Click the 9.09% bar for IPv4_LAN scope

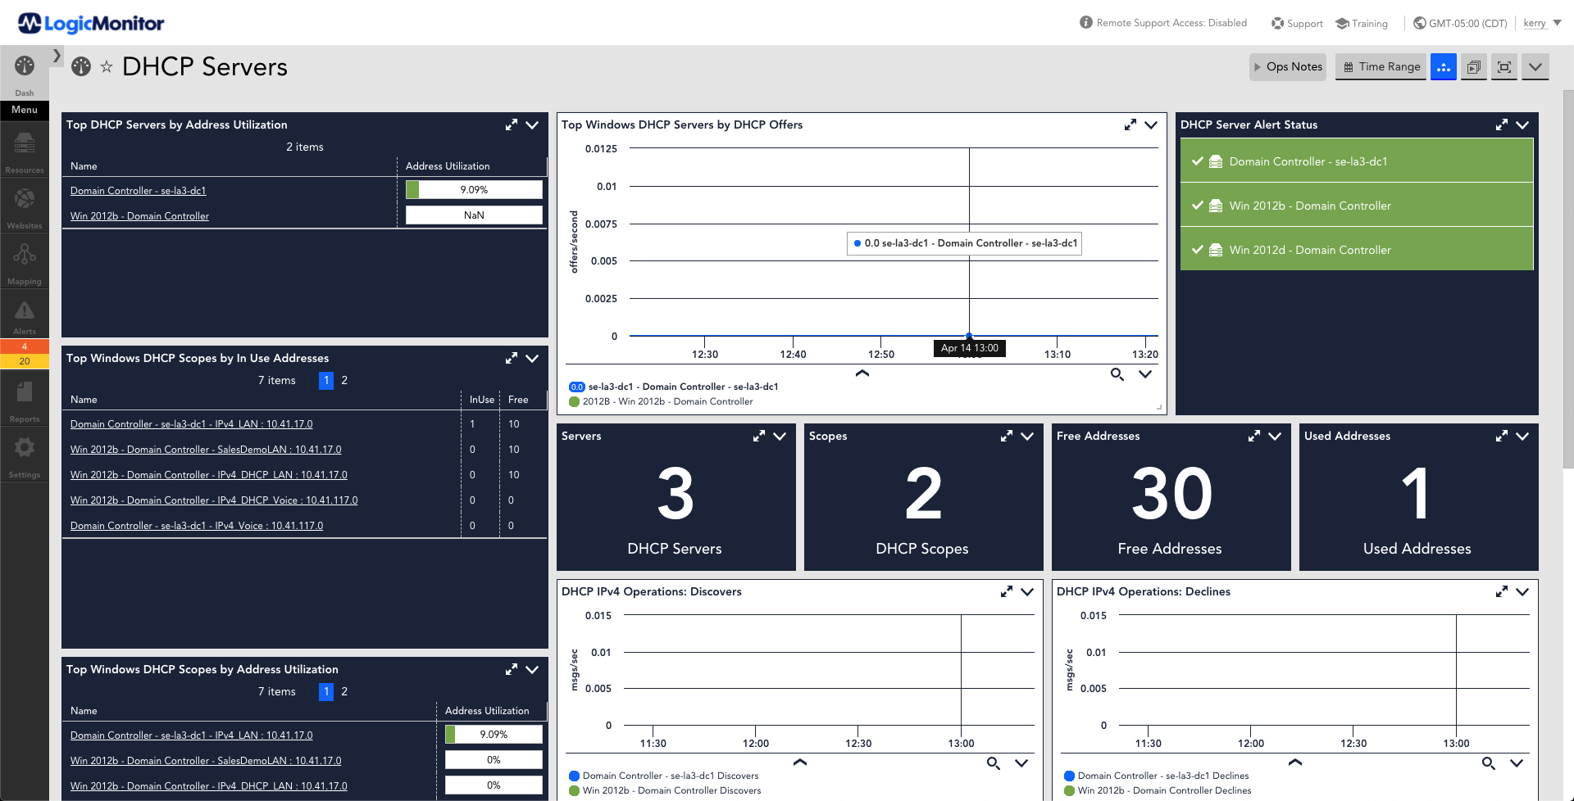[494, 735]
